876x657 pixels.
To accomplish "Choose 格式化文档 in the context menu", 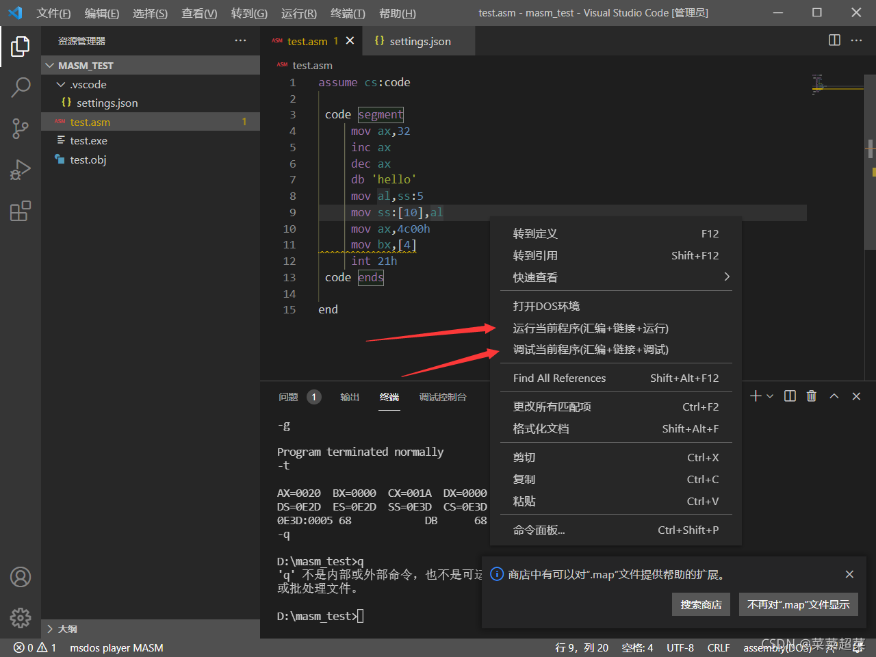I will [x=616, y=428].
